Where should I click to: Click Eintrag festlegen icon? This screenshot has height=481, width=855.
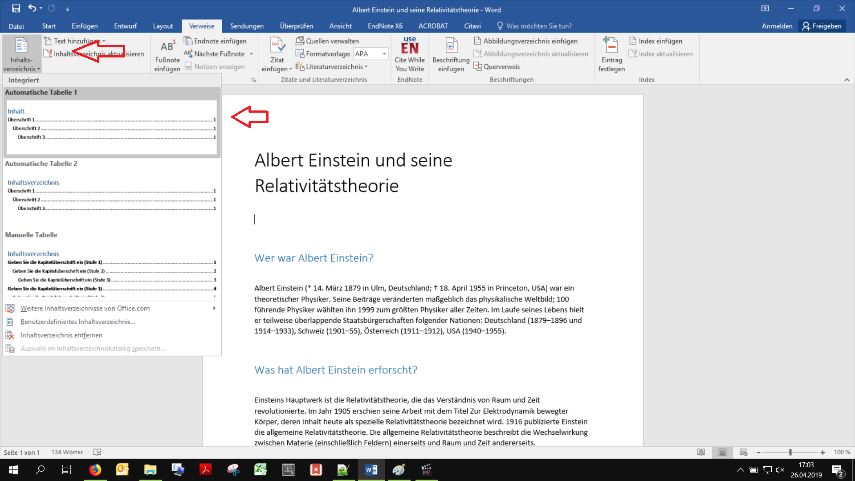pos(611,47)
